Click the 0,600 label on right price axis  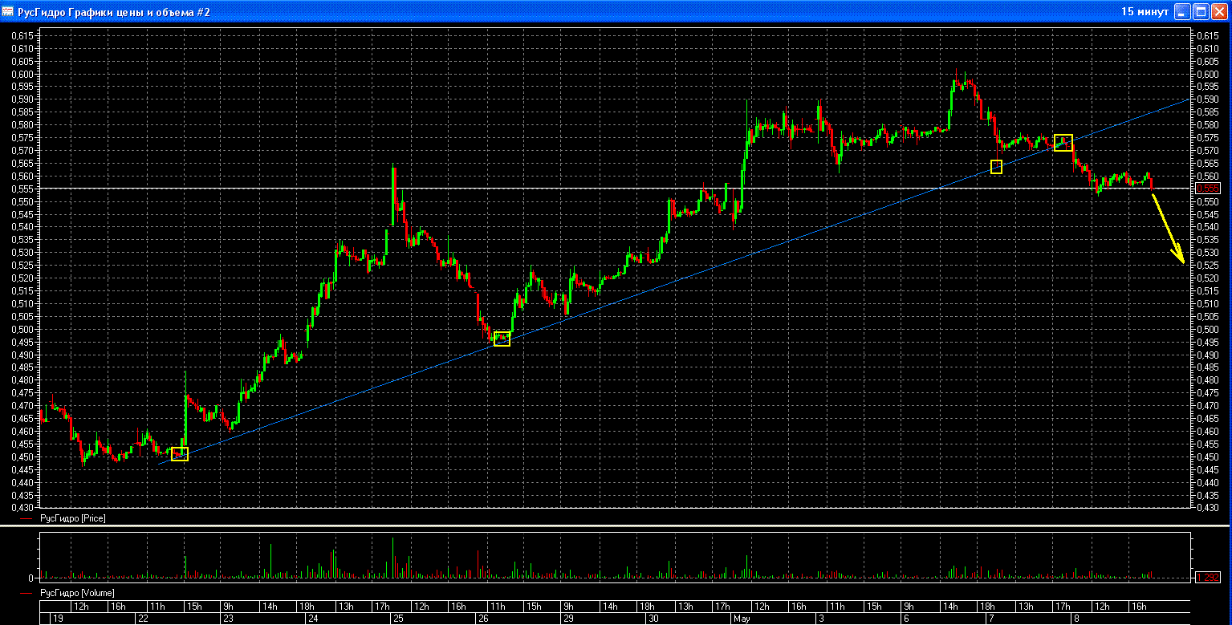(x=1207, y=74)
